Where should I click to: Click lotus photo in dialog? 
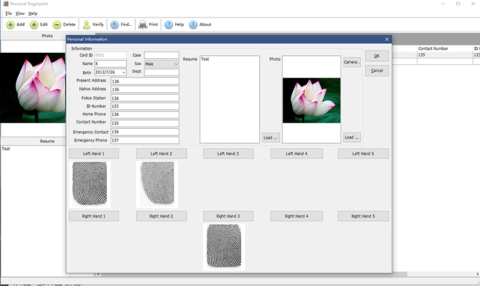point(311,100)
